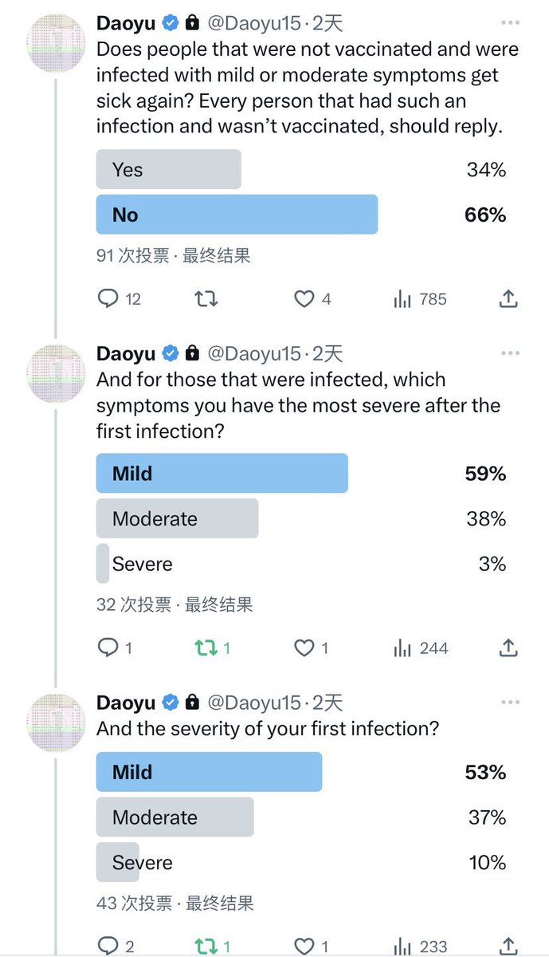Open the Daoyu profile name in first tweet
549x957 pixels.
point(126,23)
